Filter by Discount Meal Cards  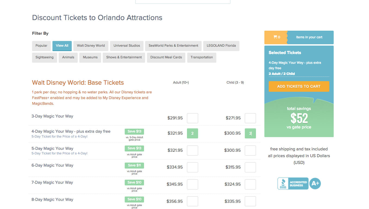click(x=166, y=57)
